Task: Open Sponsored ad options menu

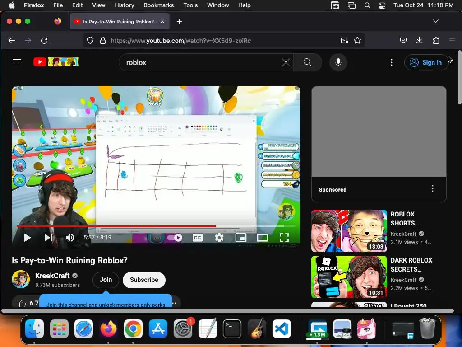Action: point(432,188)
